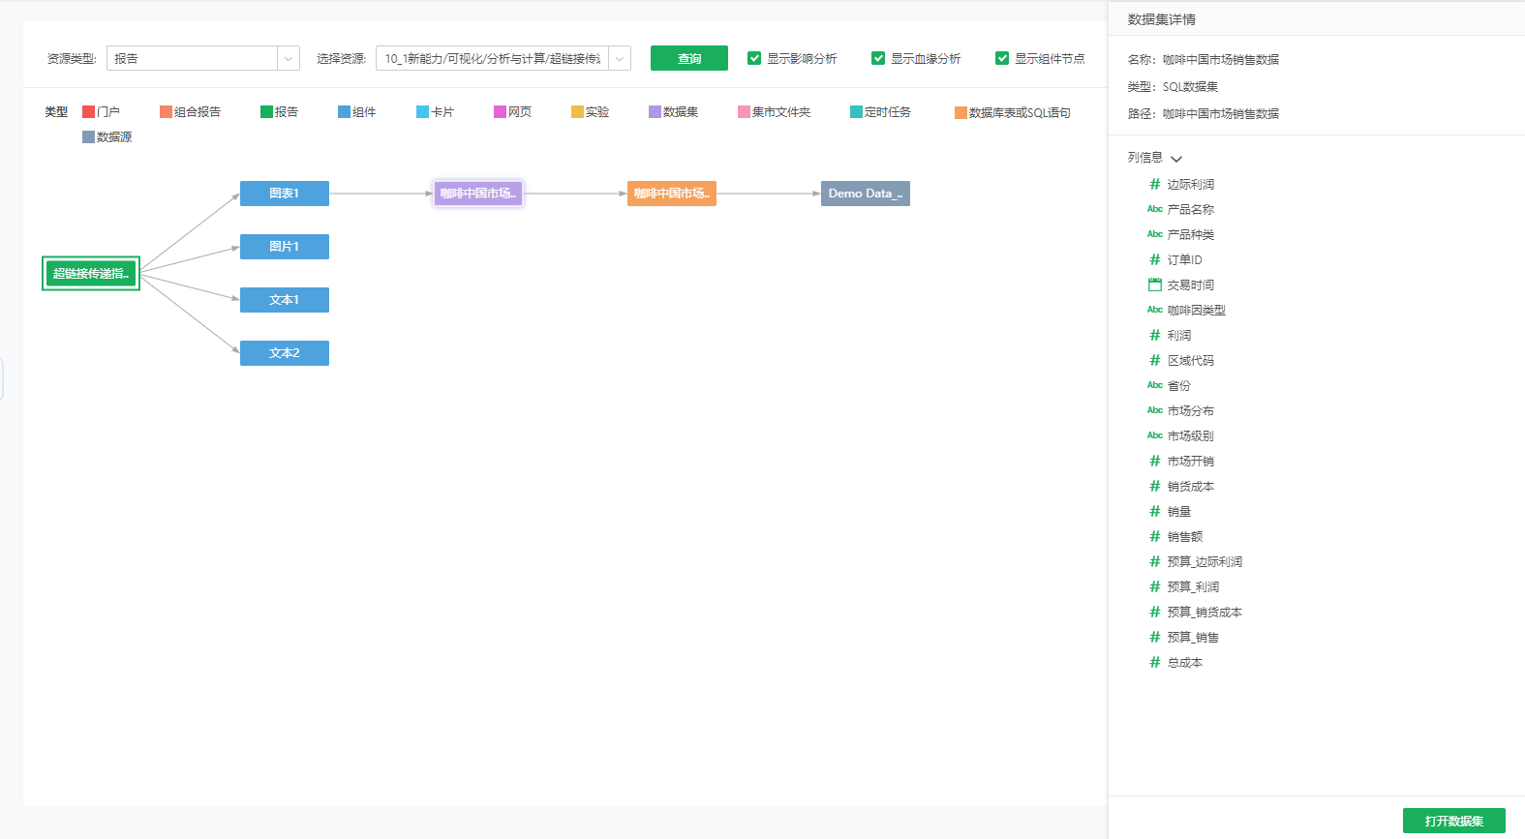This screenshot has width=1525, height=839.
Task: Click the 查询 button
Action: tap(688, 58)
